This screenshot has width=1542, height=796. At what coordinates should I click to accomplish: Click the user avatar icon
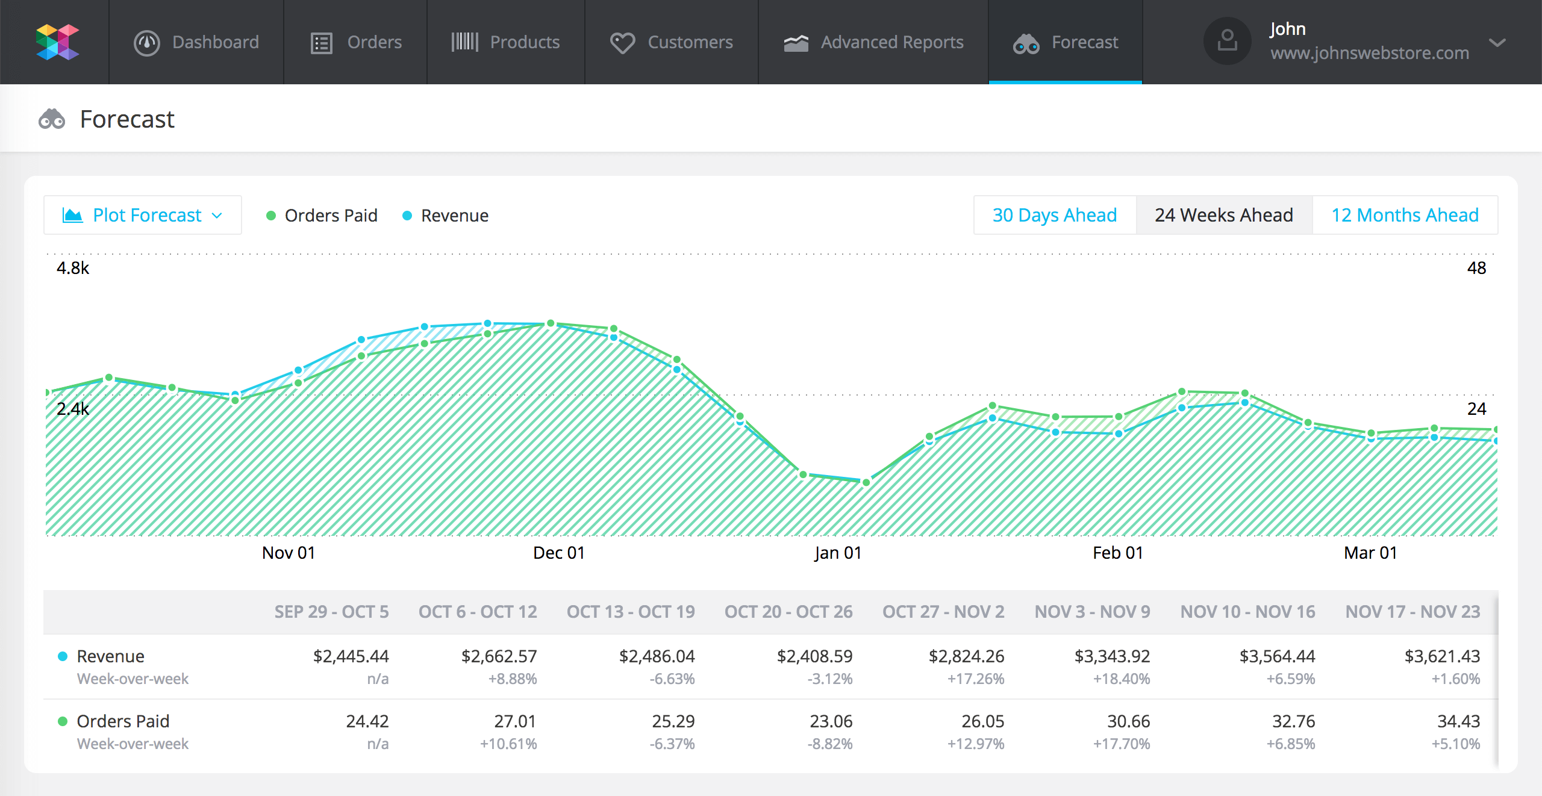[x=1227, y=41]
